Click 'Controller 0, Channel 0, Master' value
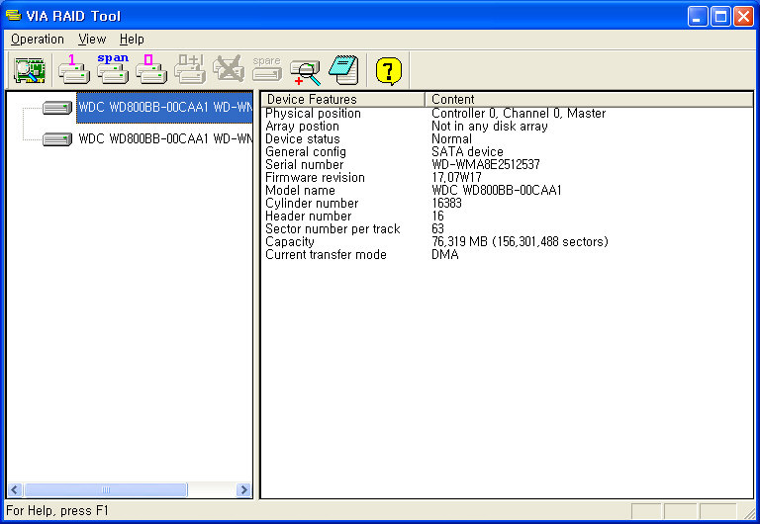The width and height of the screenshot is (760, 524). coord(519,114)
